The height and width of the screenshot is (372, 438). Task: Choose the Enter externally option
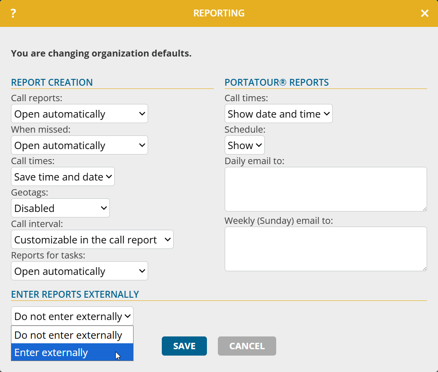pyautogui.click(x=72, y=352)
